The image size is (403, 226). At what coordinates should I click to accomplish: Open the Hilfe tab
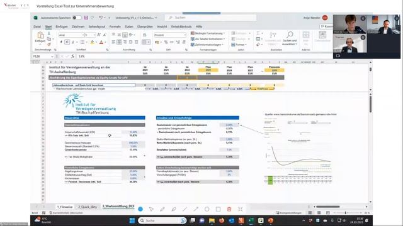199,26
